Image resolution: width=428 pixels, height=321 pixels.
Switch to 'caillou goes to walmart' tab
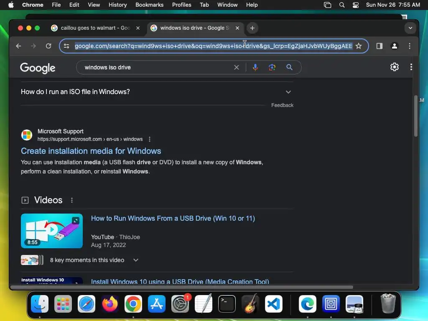pos(96,28)
